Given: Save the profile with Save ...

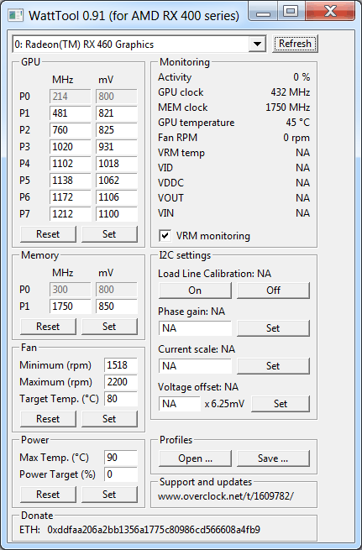Looking at the screenshot, I should click(x=273, y=458).
